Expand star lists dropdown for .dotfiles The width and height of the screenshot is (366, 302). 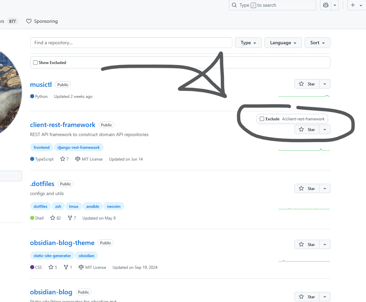(325, 189)
